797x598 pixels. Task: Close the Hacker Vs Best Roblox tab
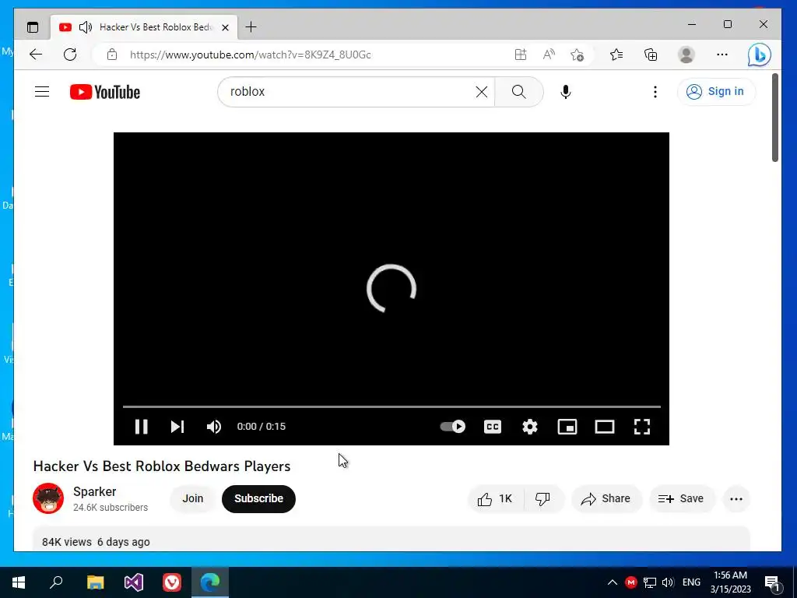[x=225, y=27]
